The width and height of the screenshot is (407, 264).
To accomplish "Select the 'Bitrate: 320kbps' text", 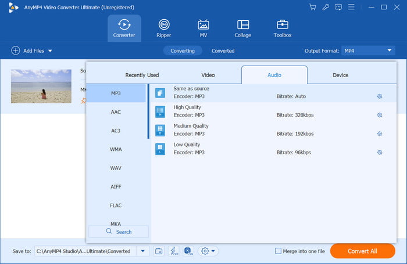I will (x=295, y=115).
